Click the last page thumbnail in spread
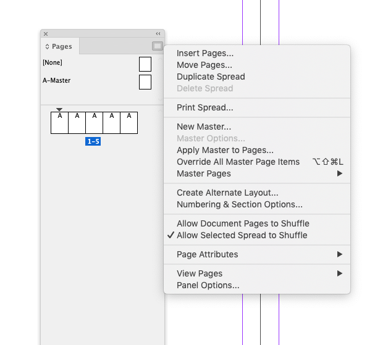Image resolution: width=388 pixels, height=345 pixels. pos(129,123)
